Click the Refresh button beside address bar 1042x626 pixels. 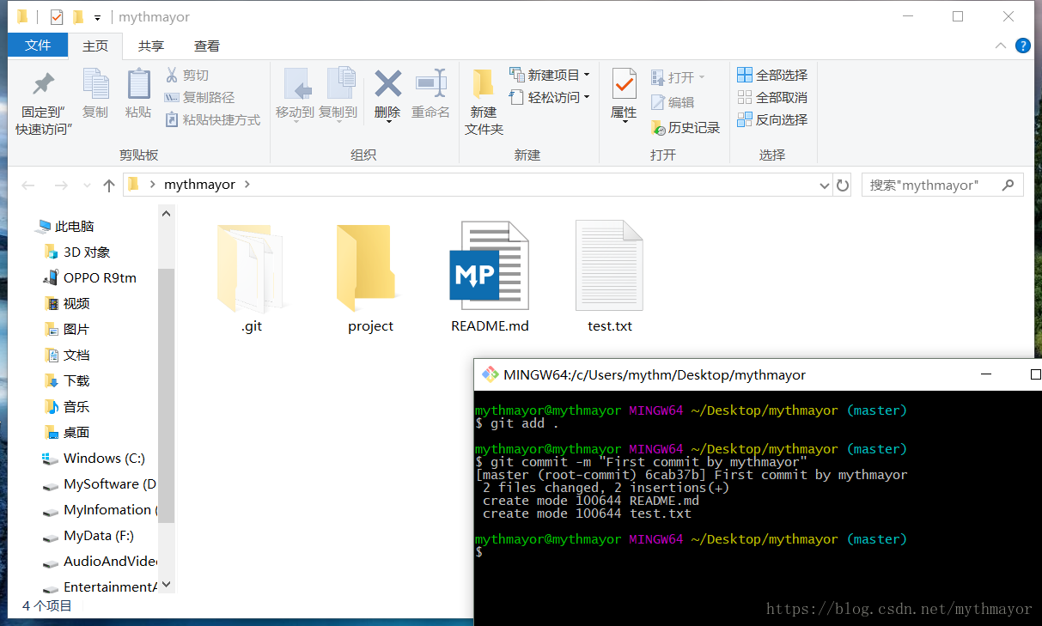coord(843,185)
